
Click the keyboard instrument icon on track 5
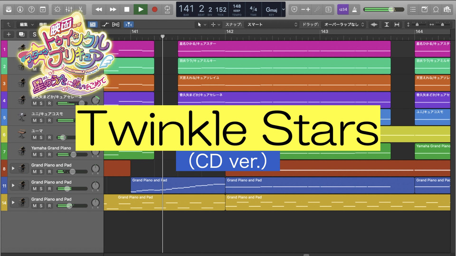point(22,117)
